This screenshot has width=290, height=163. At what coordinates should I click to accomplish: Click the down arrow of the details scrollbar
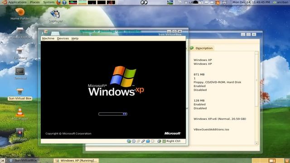pos(256,143)
